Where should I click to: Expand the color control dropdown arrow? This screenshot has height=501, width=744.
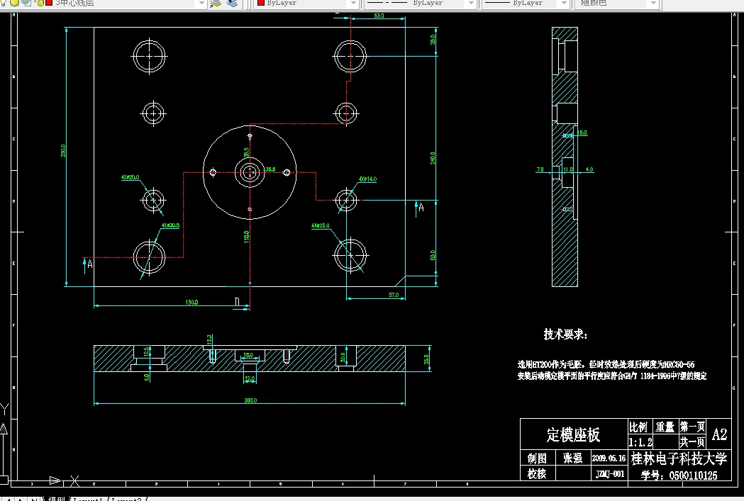point(353,4)
